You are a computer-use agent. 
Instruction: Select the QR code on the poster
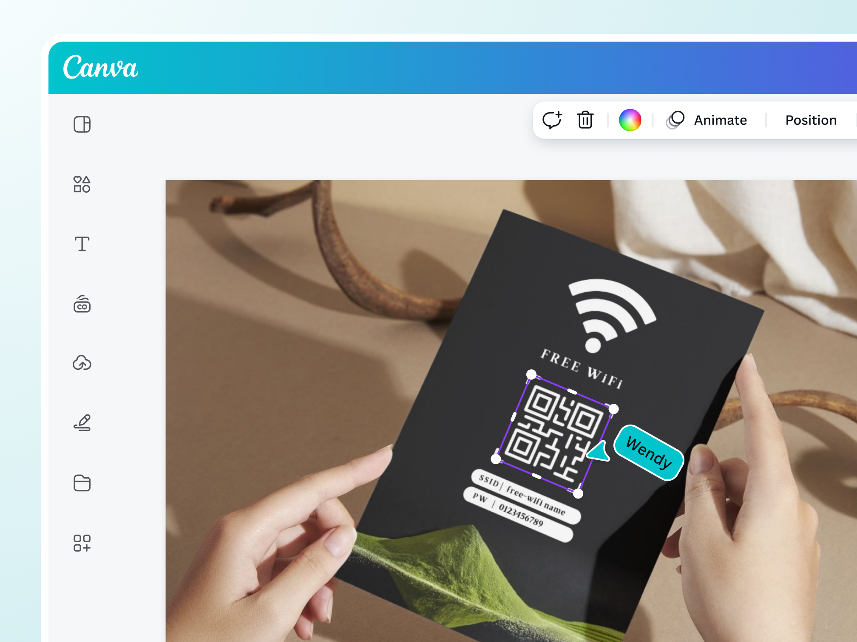(x=555, y=434)
